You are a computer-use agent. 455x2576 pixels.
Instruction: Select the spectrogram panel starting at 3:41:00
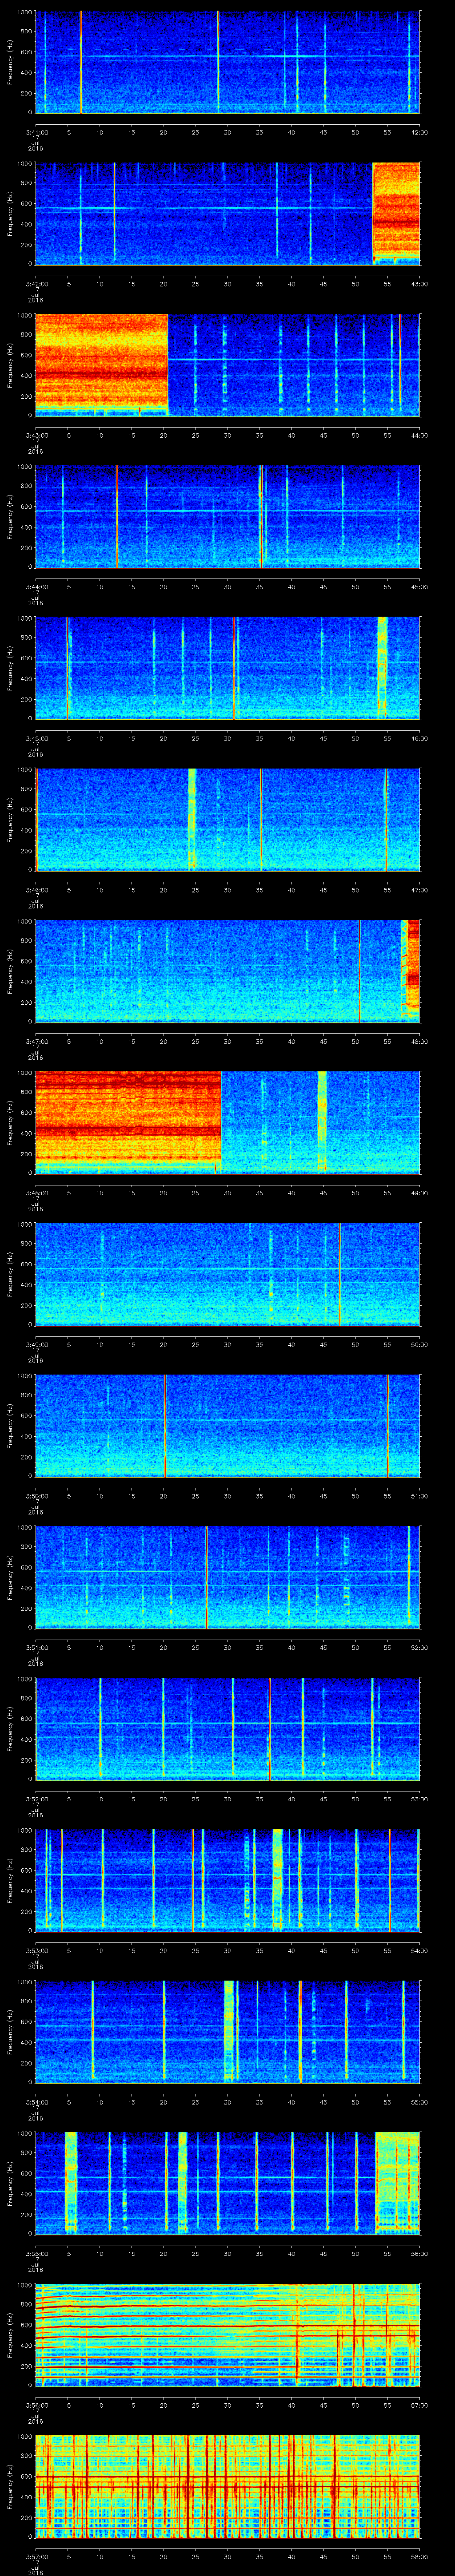[x=228, y=62]
